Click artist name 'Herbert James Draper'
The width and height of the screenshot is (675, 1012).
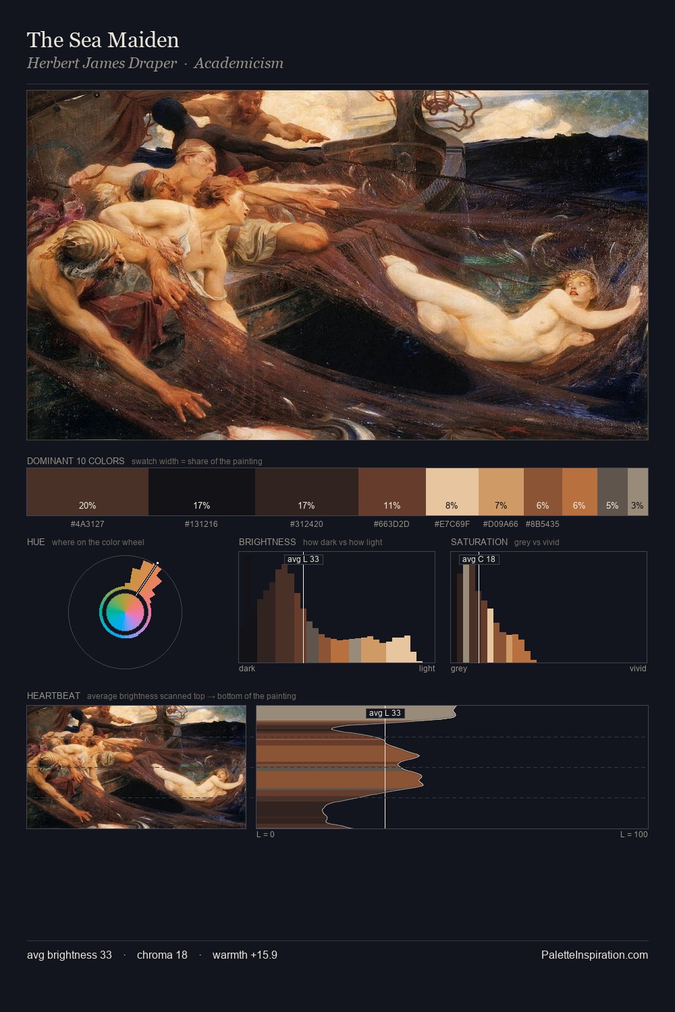(102, 63)
